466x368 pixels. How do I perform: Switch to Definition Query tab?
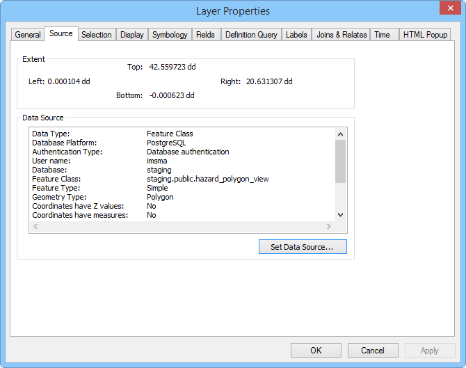pos(251,35)
